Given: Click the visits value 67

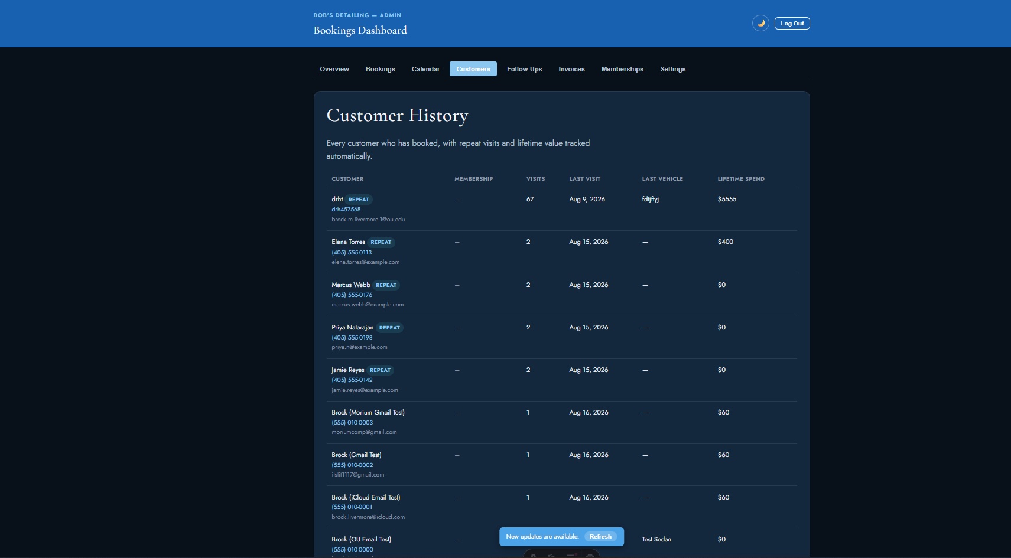Looking at the screenshot, I should (530, 199).
